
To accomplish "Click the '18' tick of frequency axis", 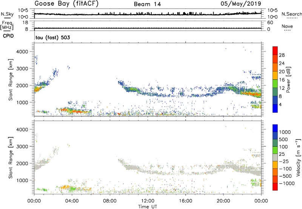I will 25,23.
